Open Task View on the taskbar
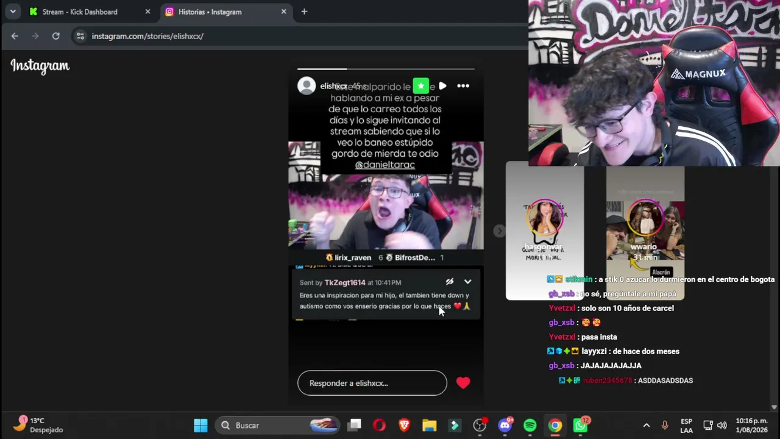Image resolution: width=780 pixels, height=439 pixels. tap(355, 425)
